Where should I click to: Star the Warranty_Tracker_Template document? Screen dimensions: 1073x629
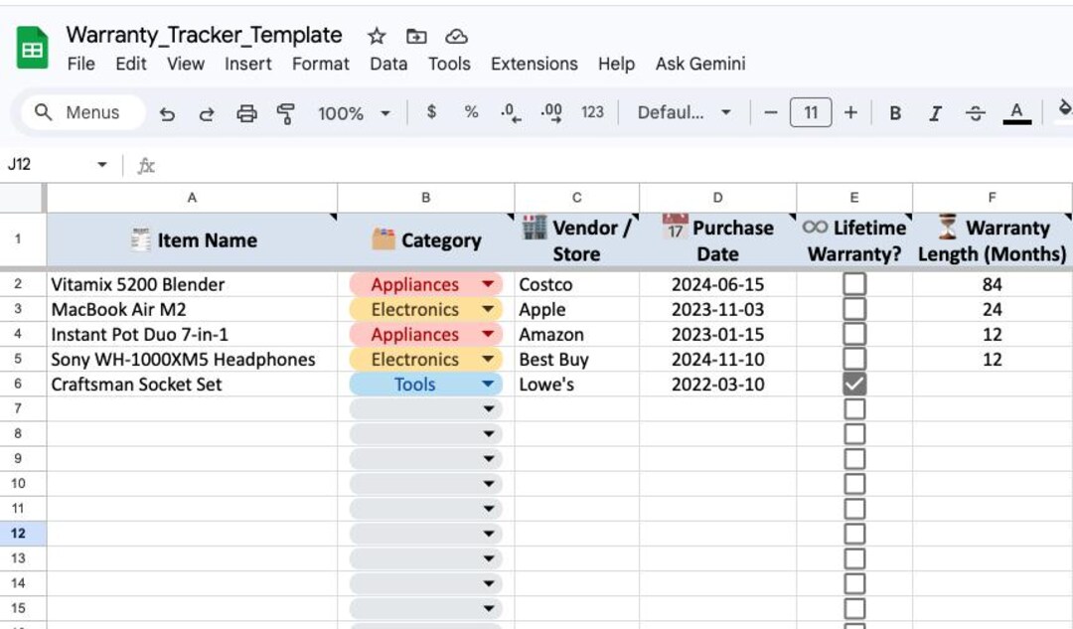click(x=377, y=36)
